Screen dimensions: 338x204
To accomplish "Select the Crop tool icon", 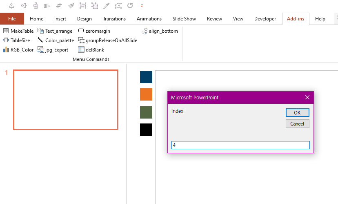I will click(59, 6).
